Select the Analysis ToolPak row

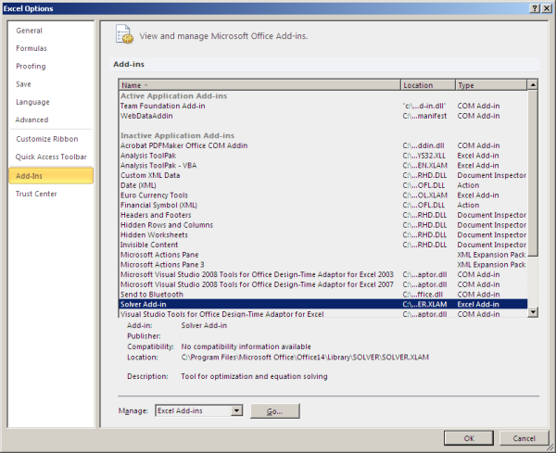(323, 156)
